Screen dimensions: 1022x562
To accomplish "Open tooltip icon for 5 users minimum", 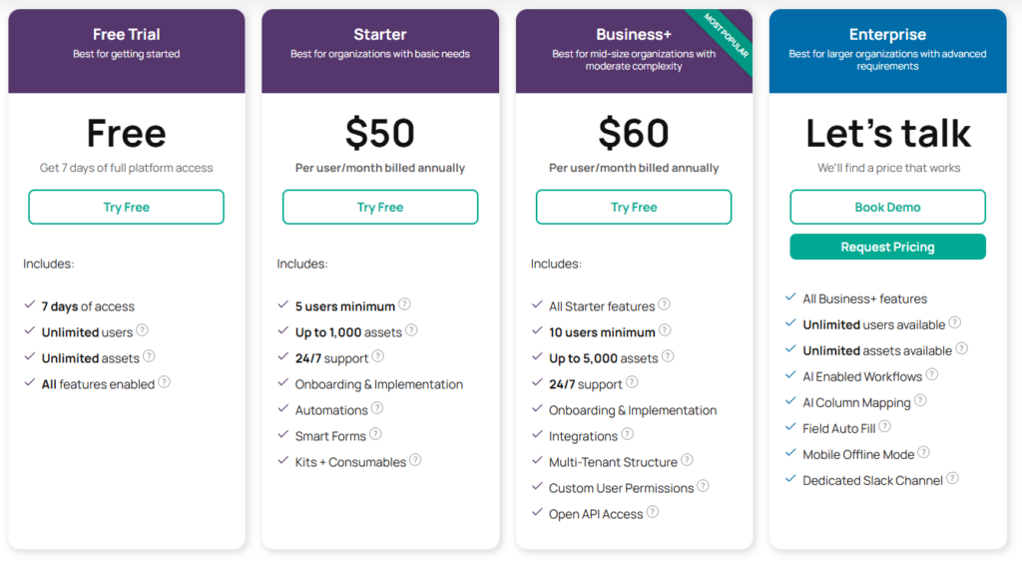I will tap(404, 305).
